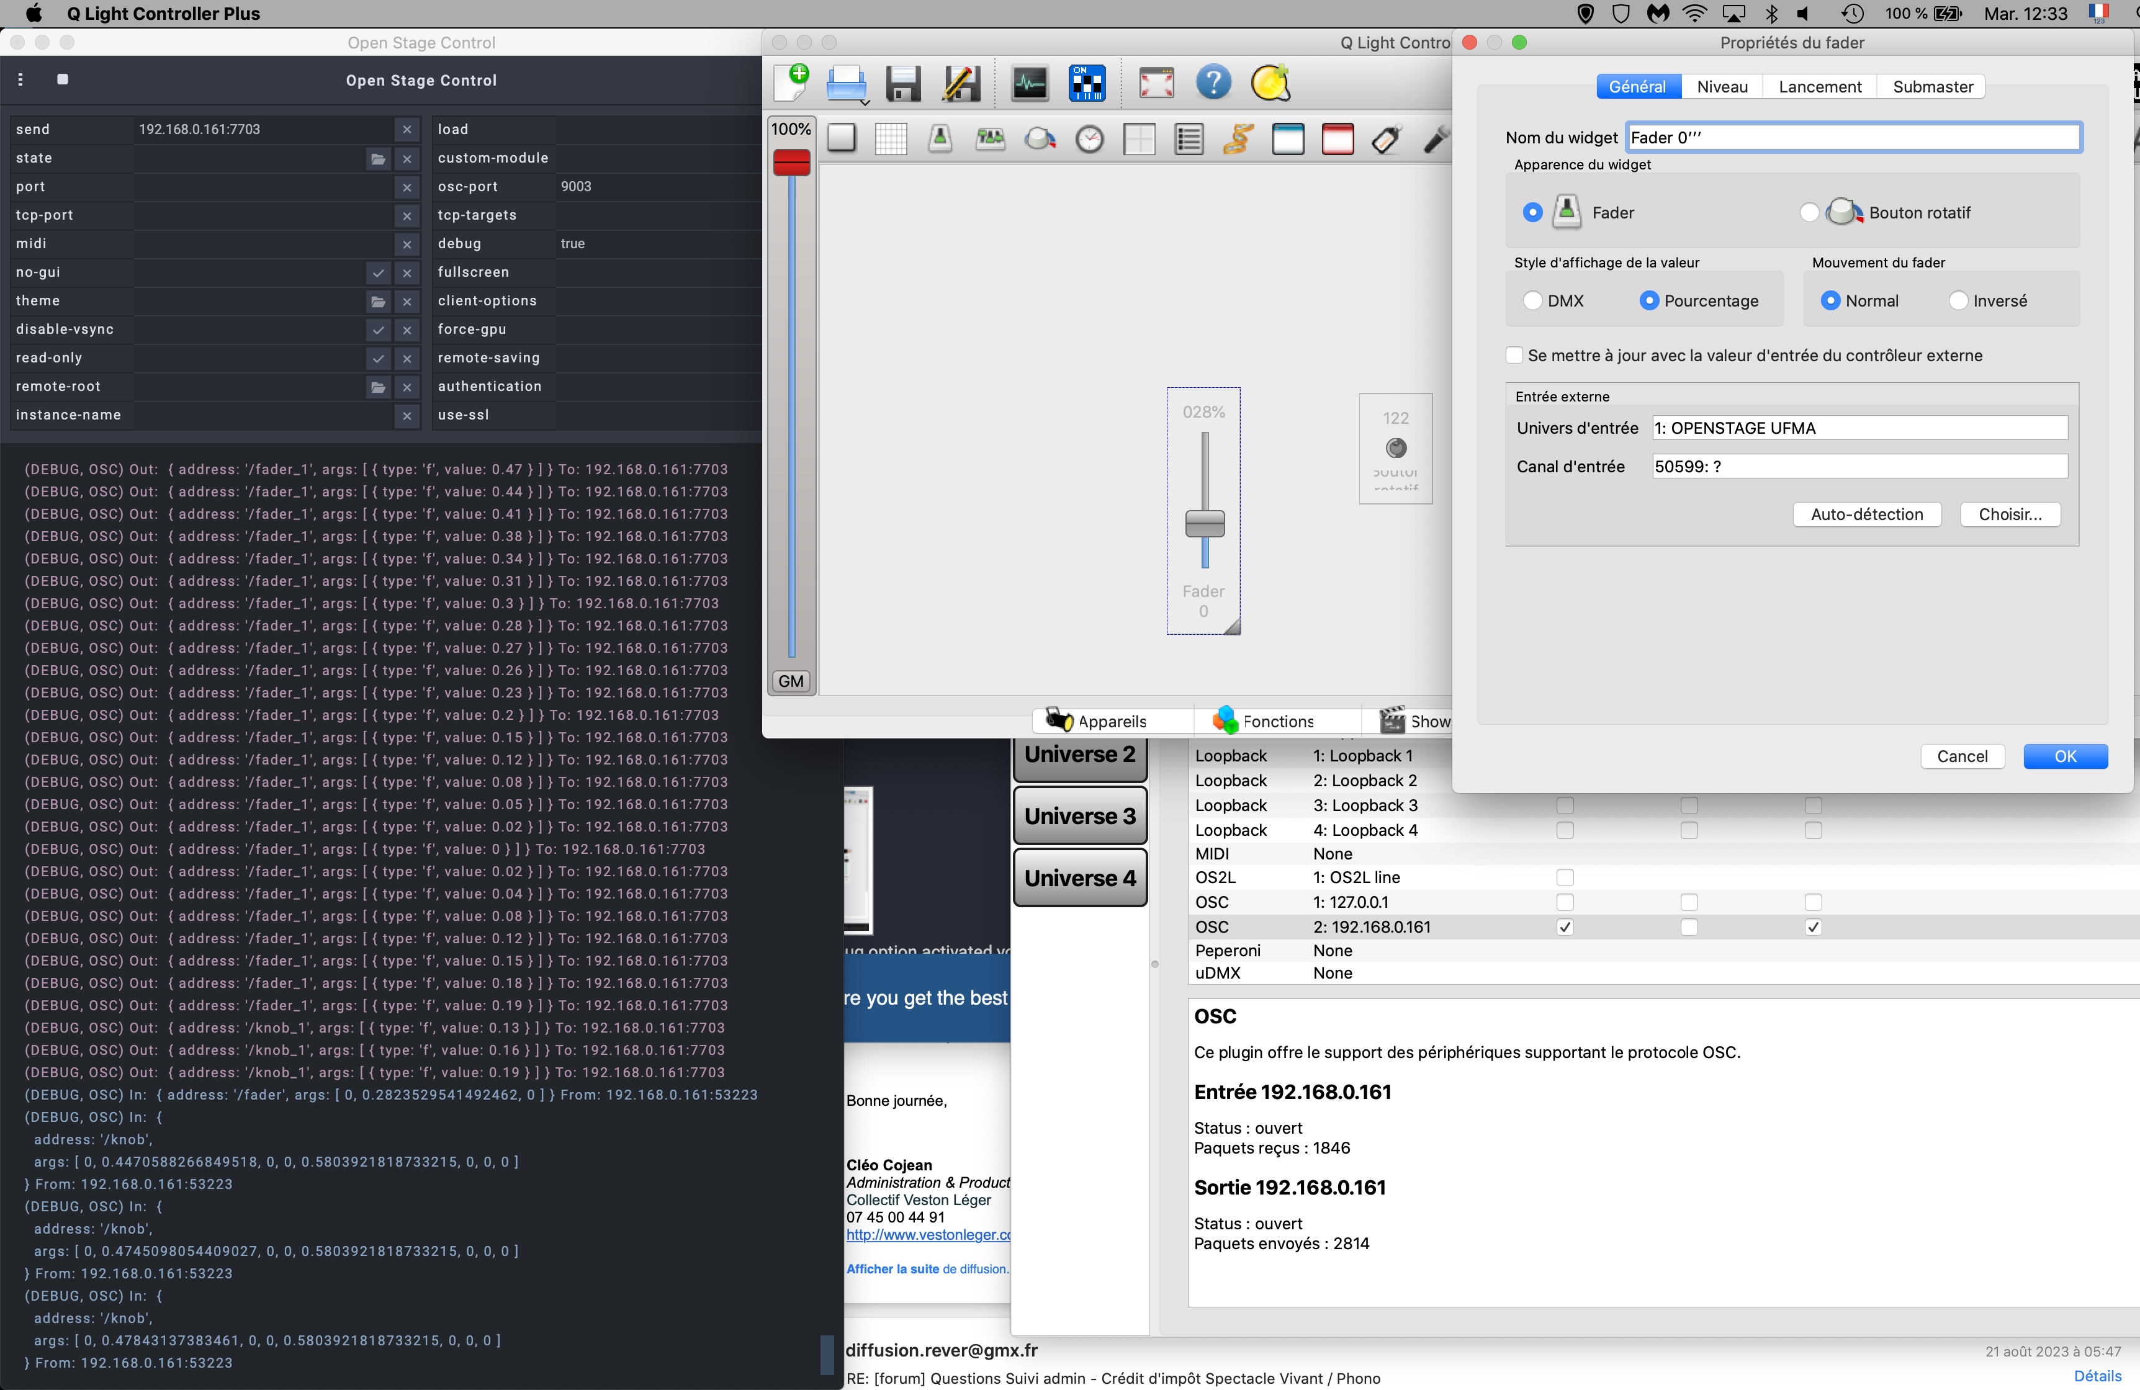Switch to the Général tab
Image resolution: width=2140 pixels, height=1390 pixels.
[1637, 86]
